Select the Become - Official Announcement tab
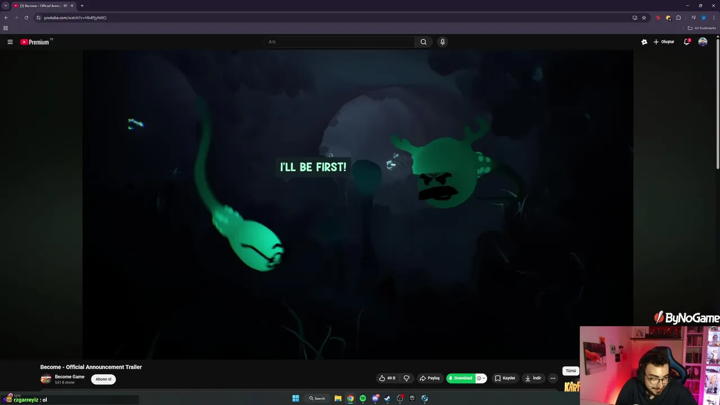720x405 pixels. tap(40, 6)
